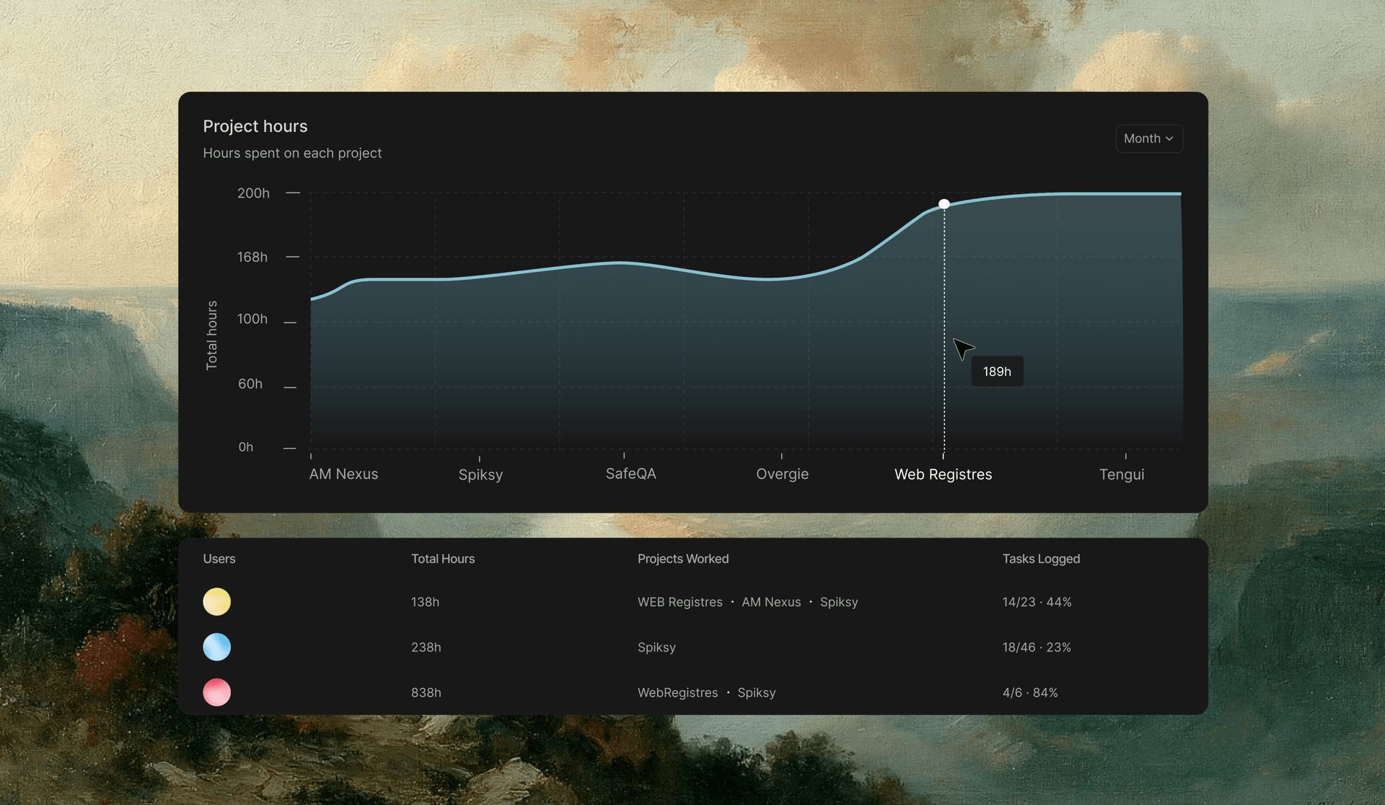Select Web Registres axis label

[x=943, y=475]
